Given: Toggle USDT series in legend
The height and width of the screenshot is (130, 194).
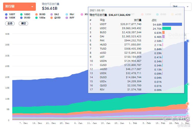Looking at the screenshot, I should point(10,14).
